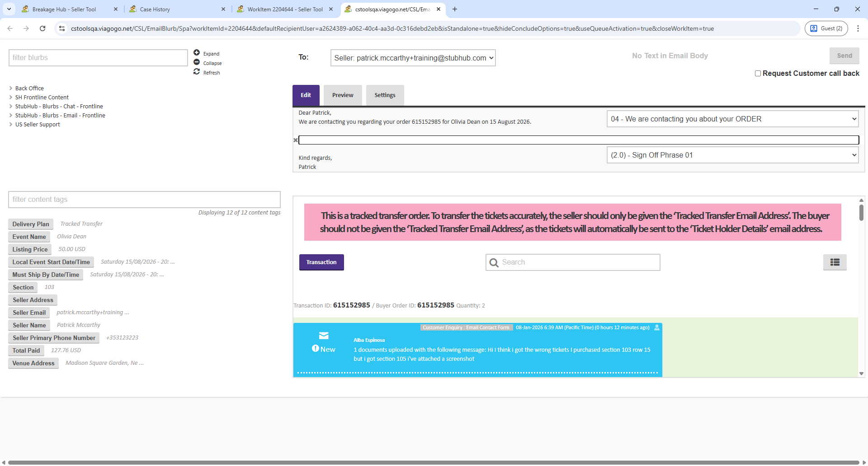This screenshot has width=868, height=466.
Task: Toggle the list view icon button
Action: point(835,262)
